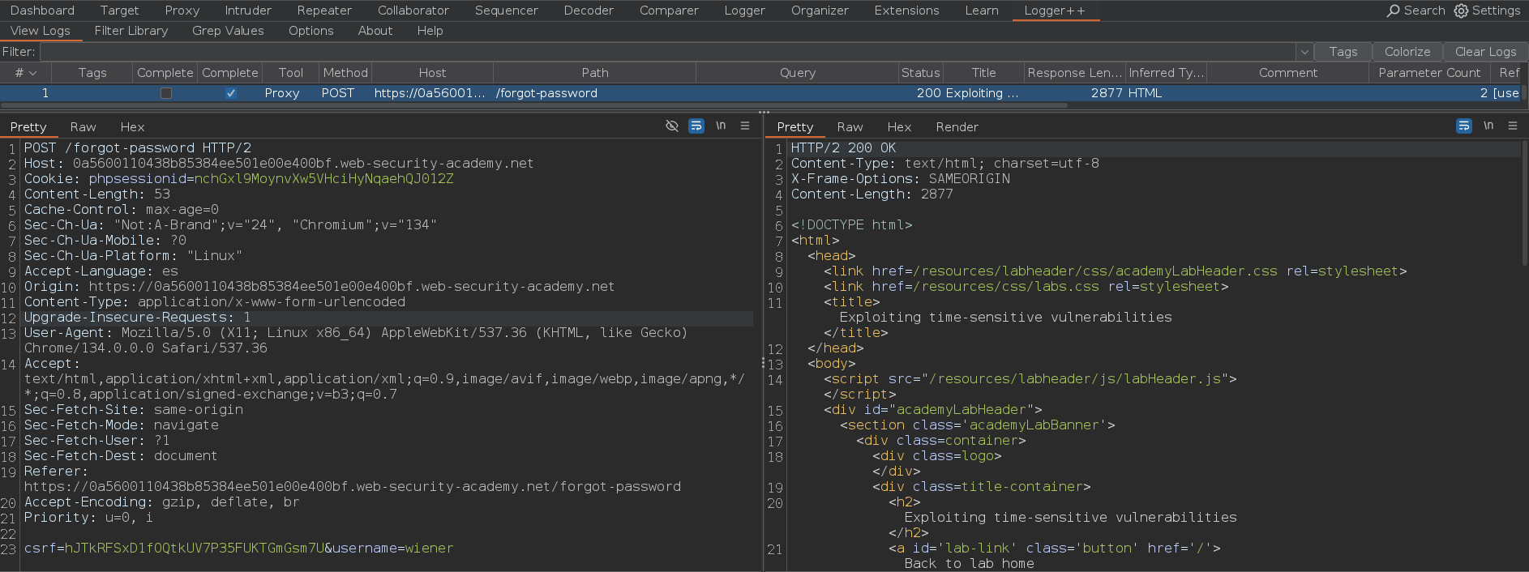The height and width of the screenshot is (572, 1529).
Task: Click the sort arrow in the # column
Action: coord(32,73)
